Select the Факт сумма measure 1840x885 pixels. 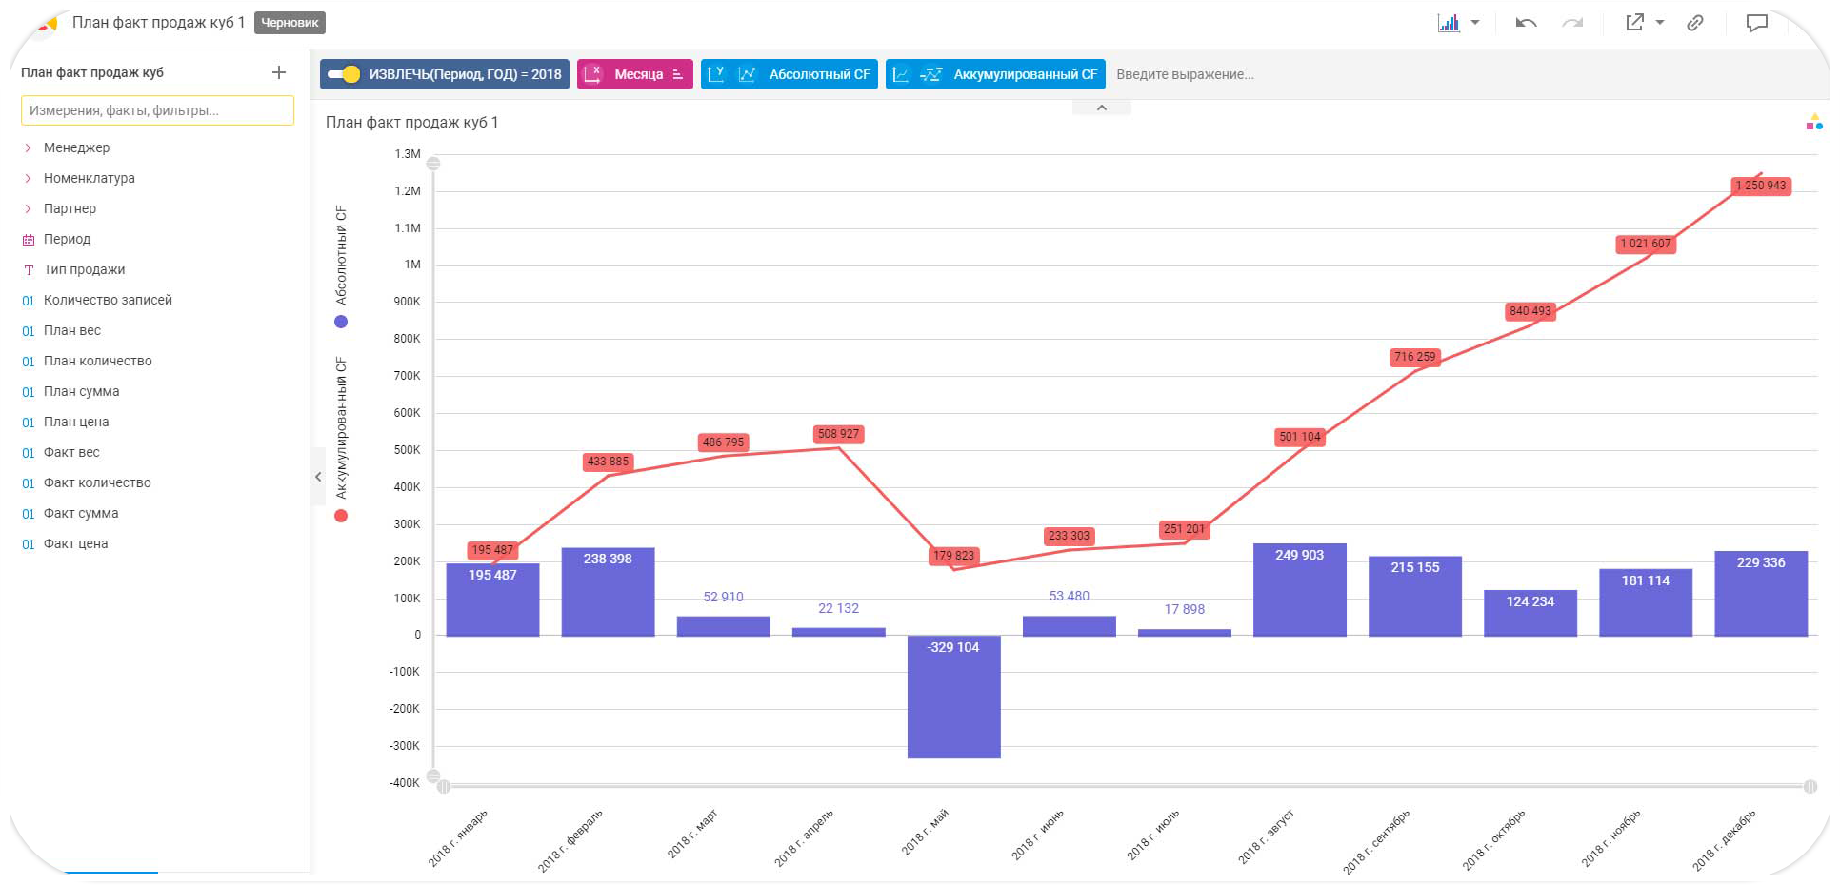click(81, 513)
